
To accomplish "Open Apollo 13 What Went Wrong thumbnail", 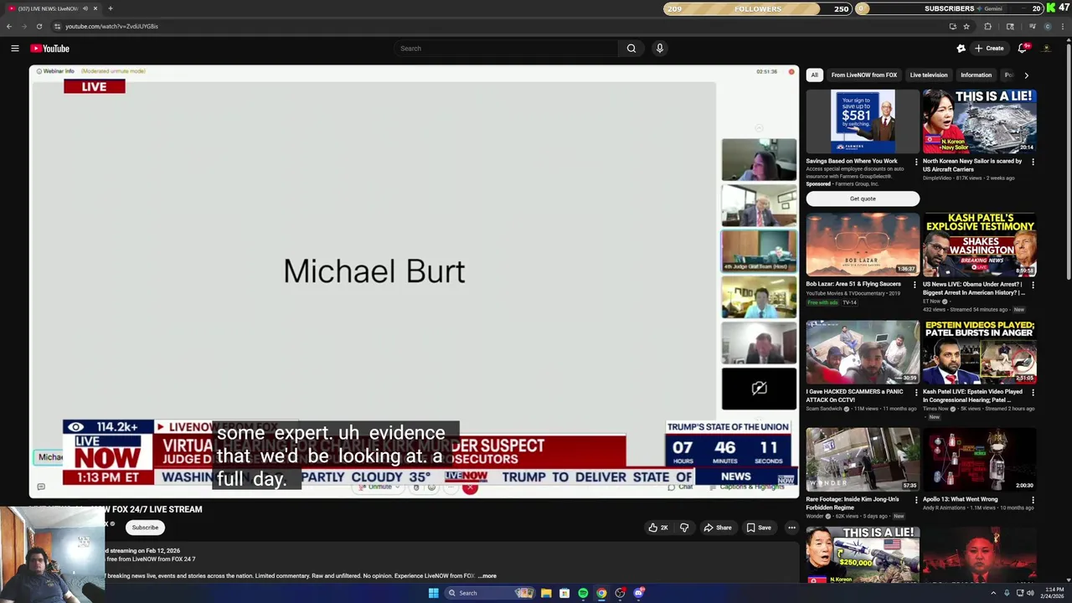I will pyautogui.click(x=980, y=459).
